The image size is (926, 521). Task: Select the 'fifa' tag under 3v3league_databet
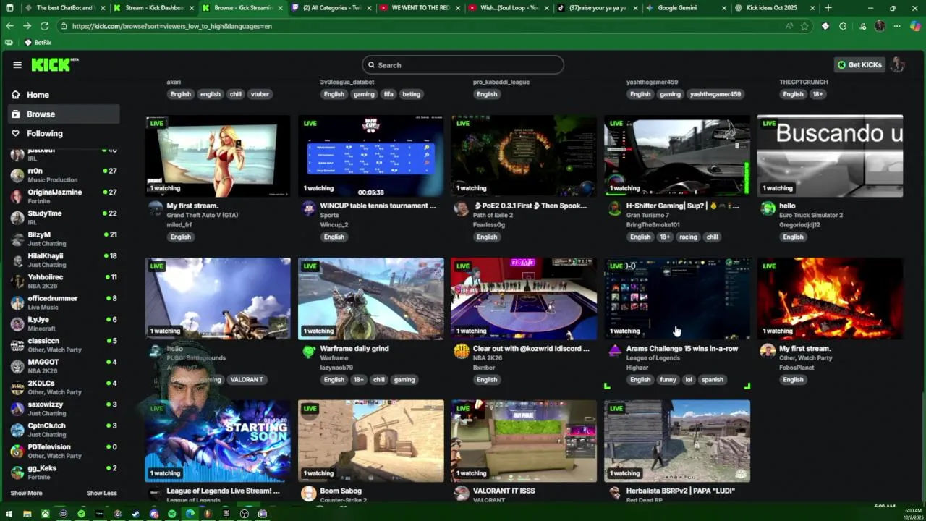coord(388,94)
